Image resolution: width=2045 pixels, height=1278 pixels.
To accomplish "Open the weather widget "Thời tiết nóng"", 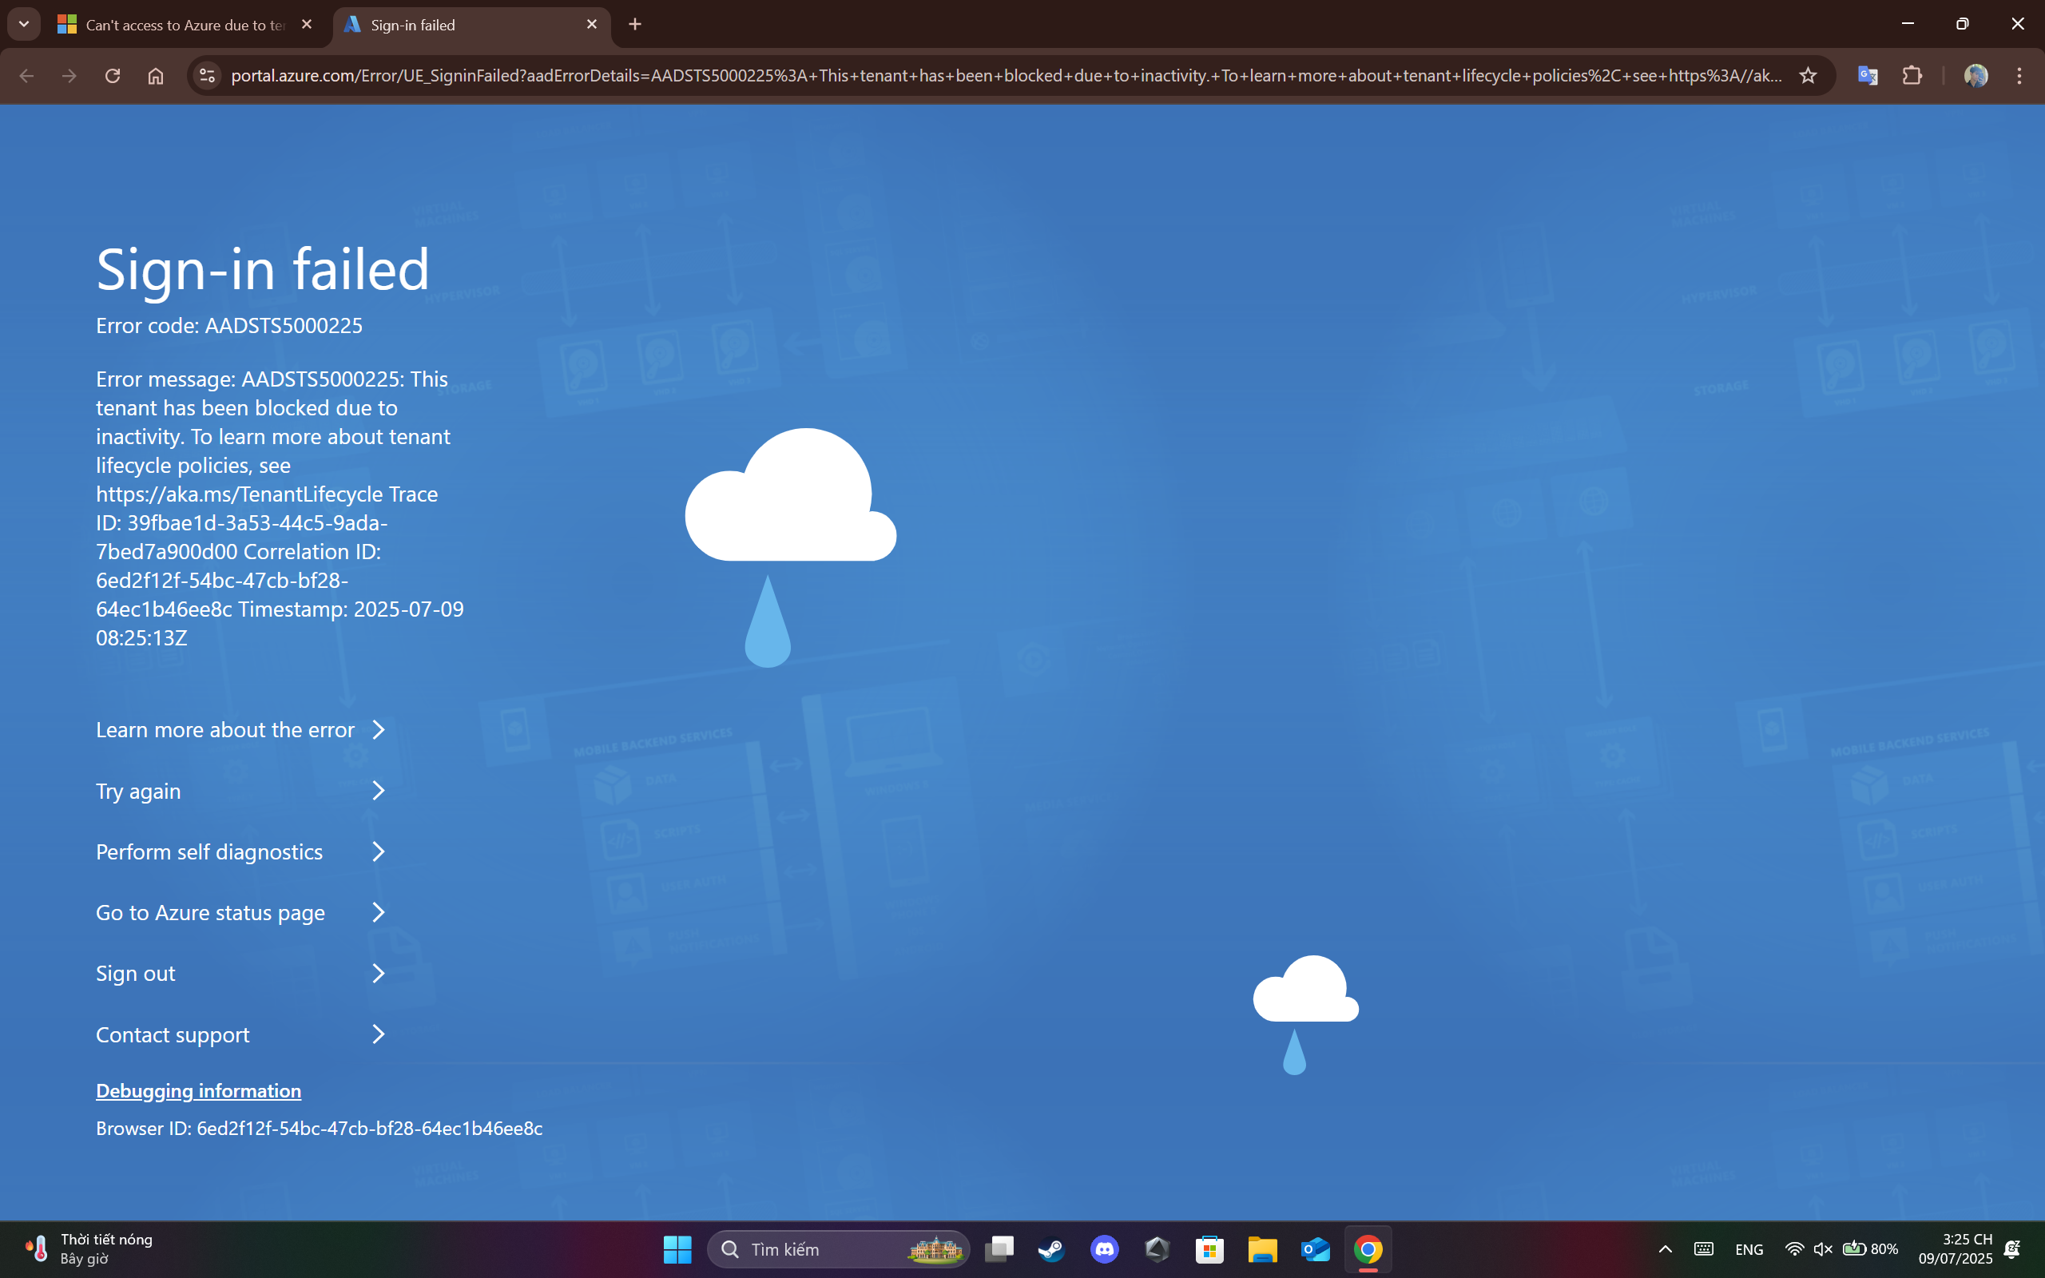I will pyautogui.click(x=89, y=1248).
